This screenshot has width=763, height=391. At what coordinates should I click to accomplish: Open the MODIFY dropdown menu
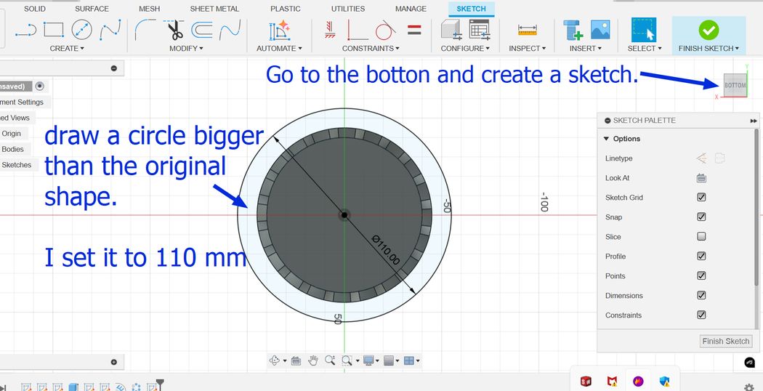point(186,48)
